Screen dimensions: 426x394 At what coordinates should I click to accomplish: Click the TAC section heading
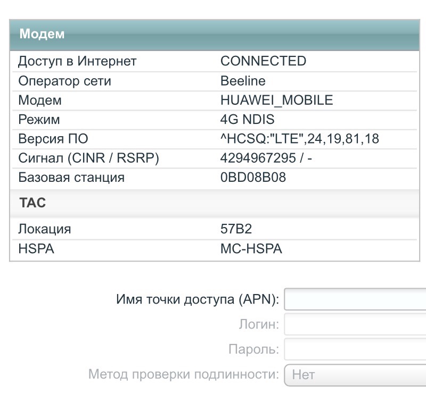tap(32, 203)
